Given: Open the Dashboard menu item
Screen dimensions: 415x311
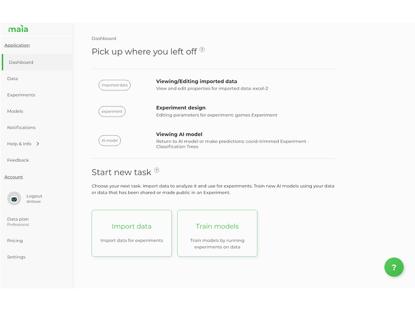Looking at the screenshot, I should coord(37,62).
